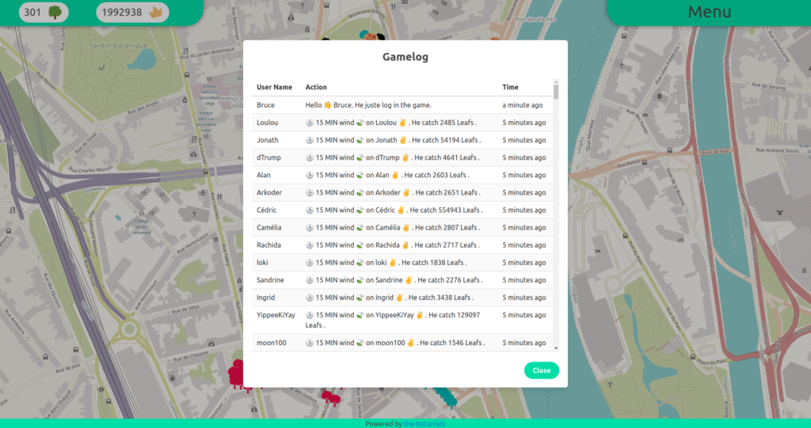This screenshot has width=811, height=428.
Task: Click the clock icon in Cédric's row
Action: click(x=310, y=210)
